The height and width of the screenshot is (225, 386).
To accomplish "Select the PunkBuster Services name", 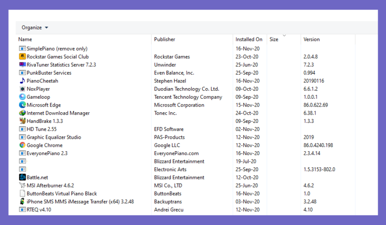I will (x=49, y=73).
